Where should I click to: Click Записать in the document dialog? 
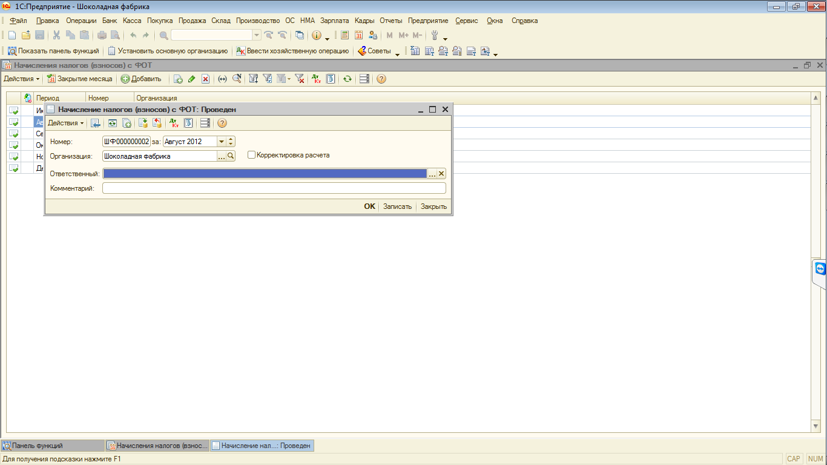397,206
